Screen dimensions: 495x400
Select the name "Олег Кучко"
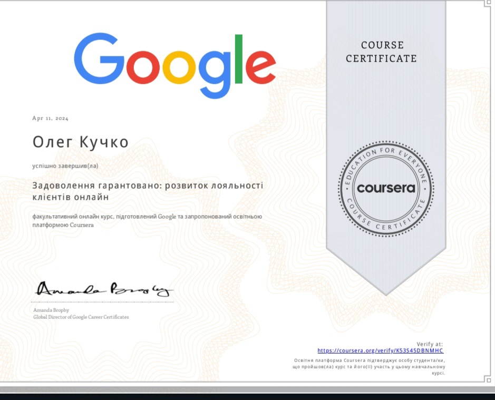coord(81,142)
